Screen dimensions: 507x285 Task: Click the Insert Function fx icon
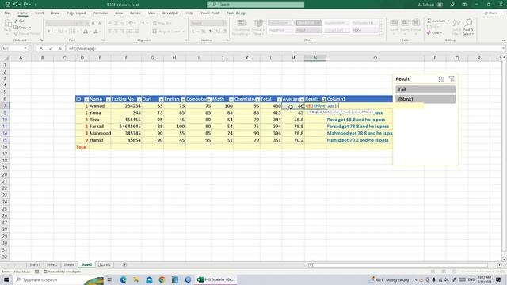[60, 48]
